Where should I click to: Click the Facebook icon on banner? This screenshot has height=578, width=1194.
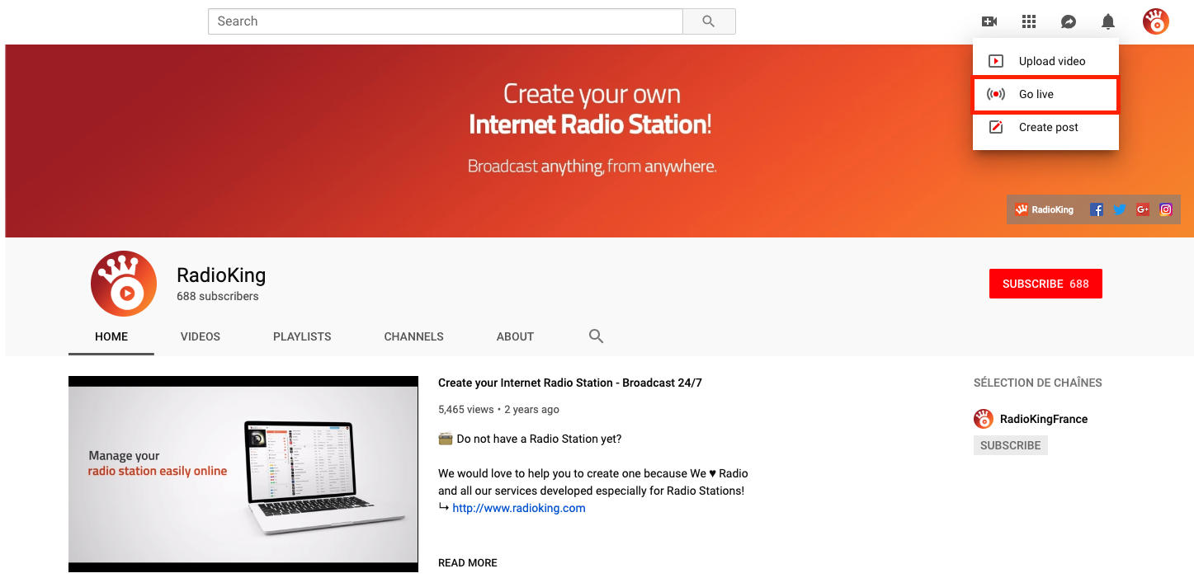coord(1097,209)
